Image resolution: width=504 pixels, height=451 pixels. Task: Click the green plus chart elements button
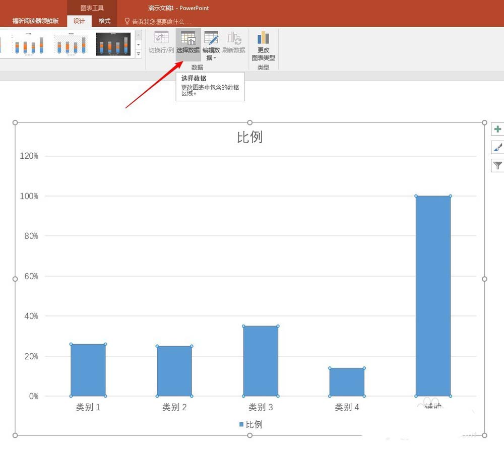coord(497,130)
